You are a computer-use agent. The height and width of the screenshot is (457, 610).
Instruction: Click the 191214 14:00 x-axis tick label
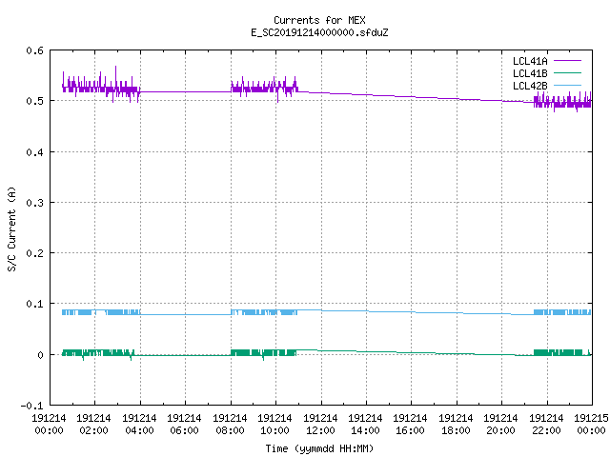coord(365,425)
